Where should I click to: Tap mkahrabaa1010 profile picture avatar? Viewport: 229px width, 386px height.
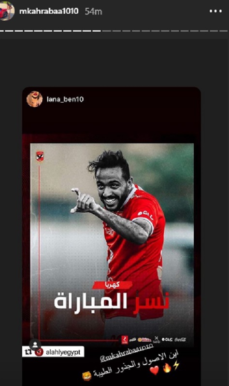click(x=7, y=11)
